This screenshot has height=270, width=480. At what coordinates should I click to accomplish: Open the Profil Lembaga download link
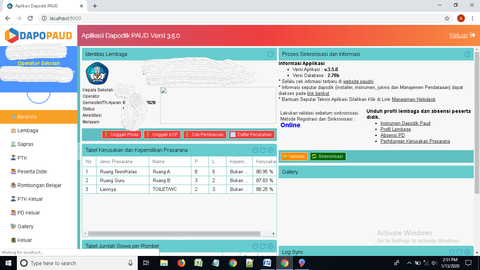tap(396, 129)
